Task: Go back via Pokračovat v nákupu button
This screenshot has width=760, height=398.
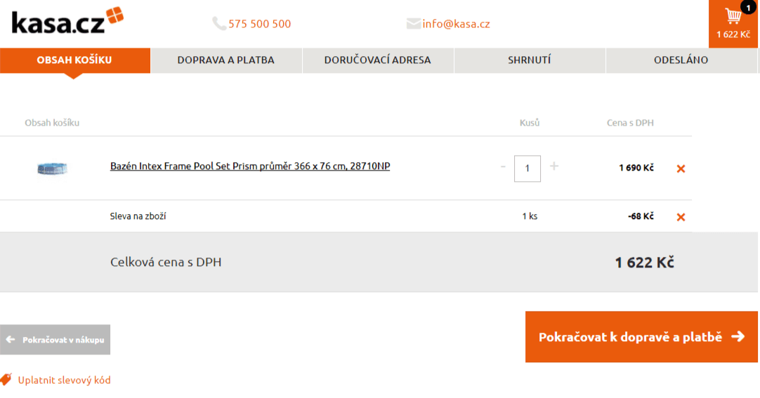Action: coord(55,340)
